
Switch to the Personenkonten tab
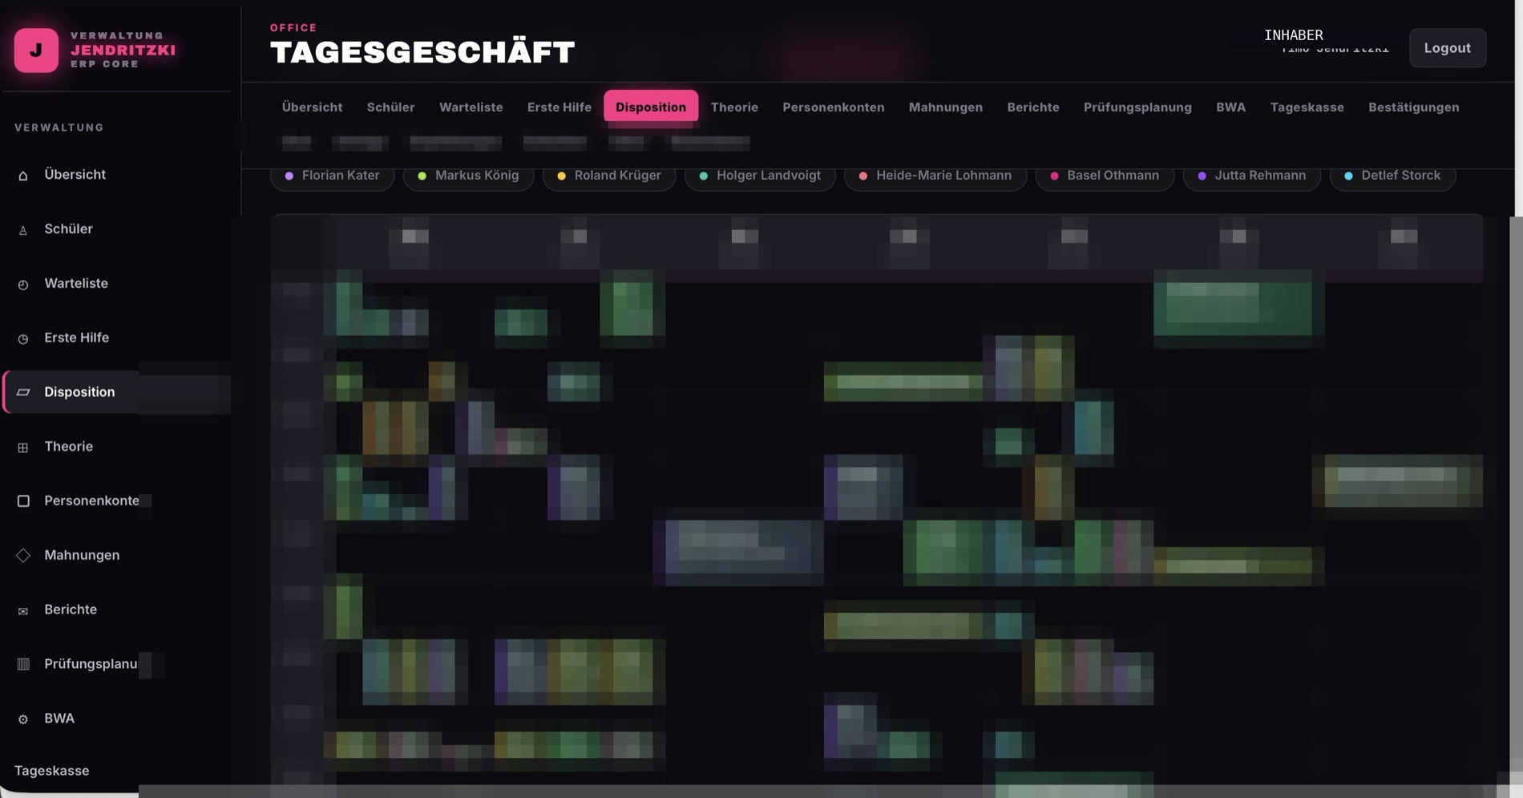(833, 107)
